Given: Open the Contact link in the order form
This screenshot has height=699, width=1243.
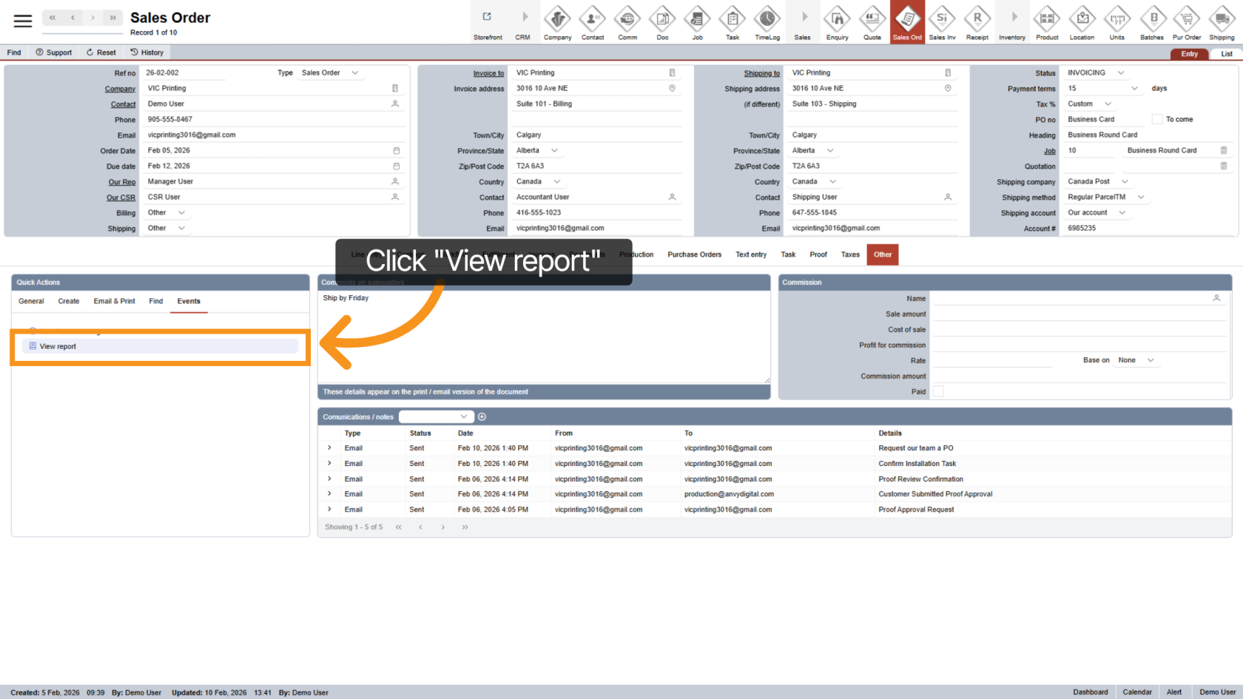Looking at the screenshot, I should click(123, 104).
